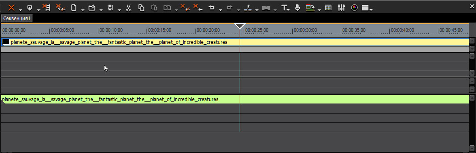The height and width of the screenshot is (153, 476).
Task: Toggle the vectorscope colour circle icon
Action: tap(355, 8)
